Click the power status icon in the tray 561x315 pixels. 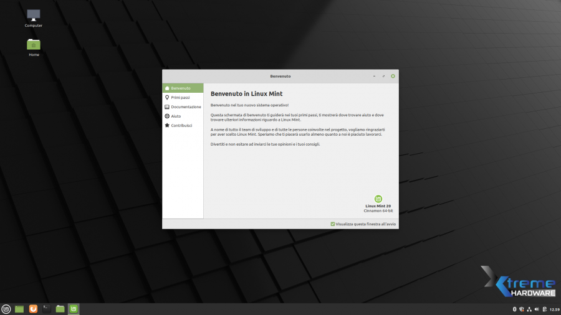(x=544, y=309)
